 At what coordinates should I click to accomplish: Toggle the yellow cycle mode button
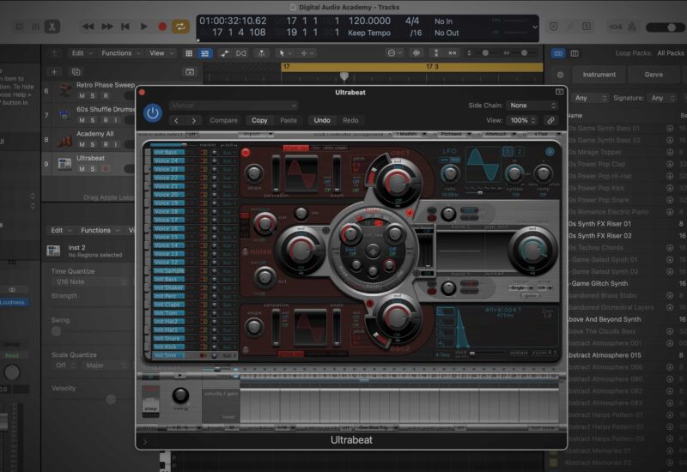click(x=180, y=27)
